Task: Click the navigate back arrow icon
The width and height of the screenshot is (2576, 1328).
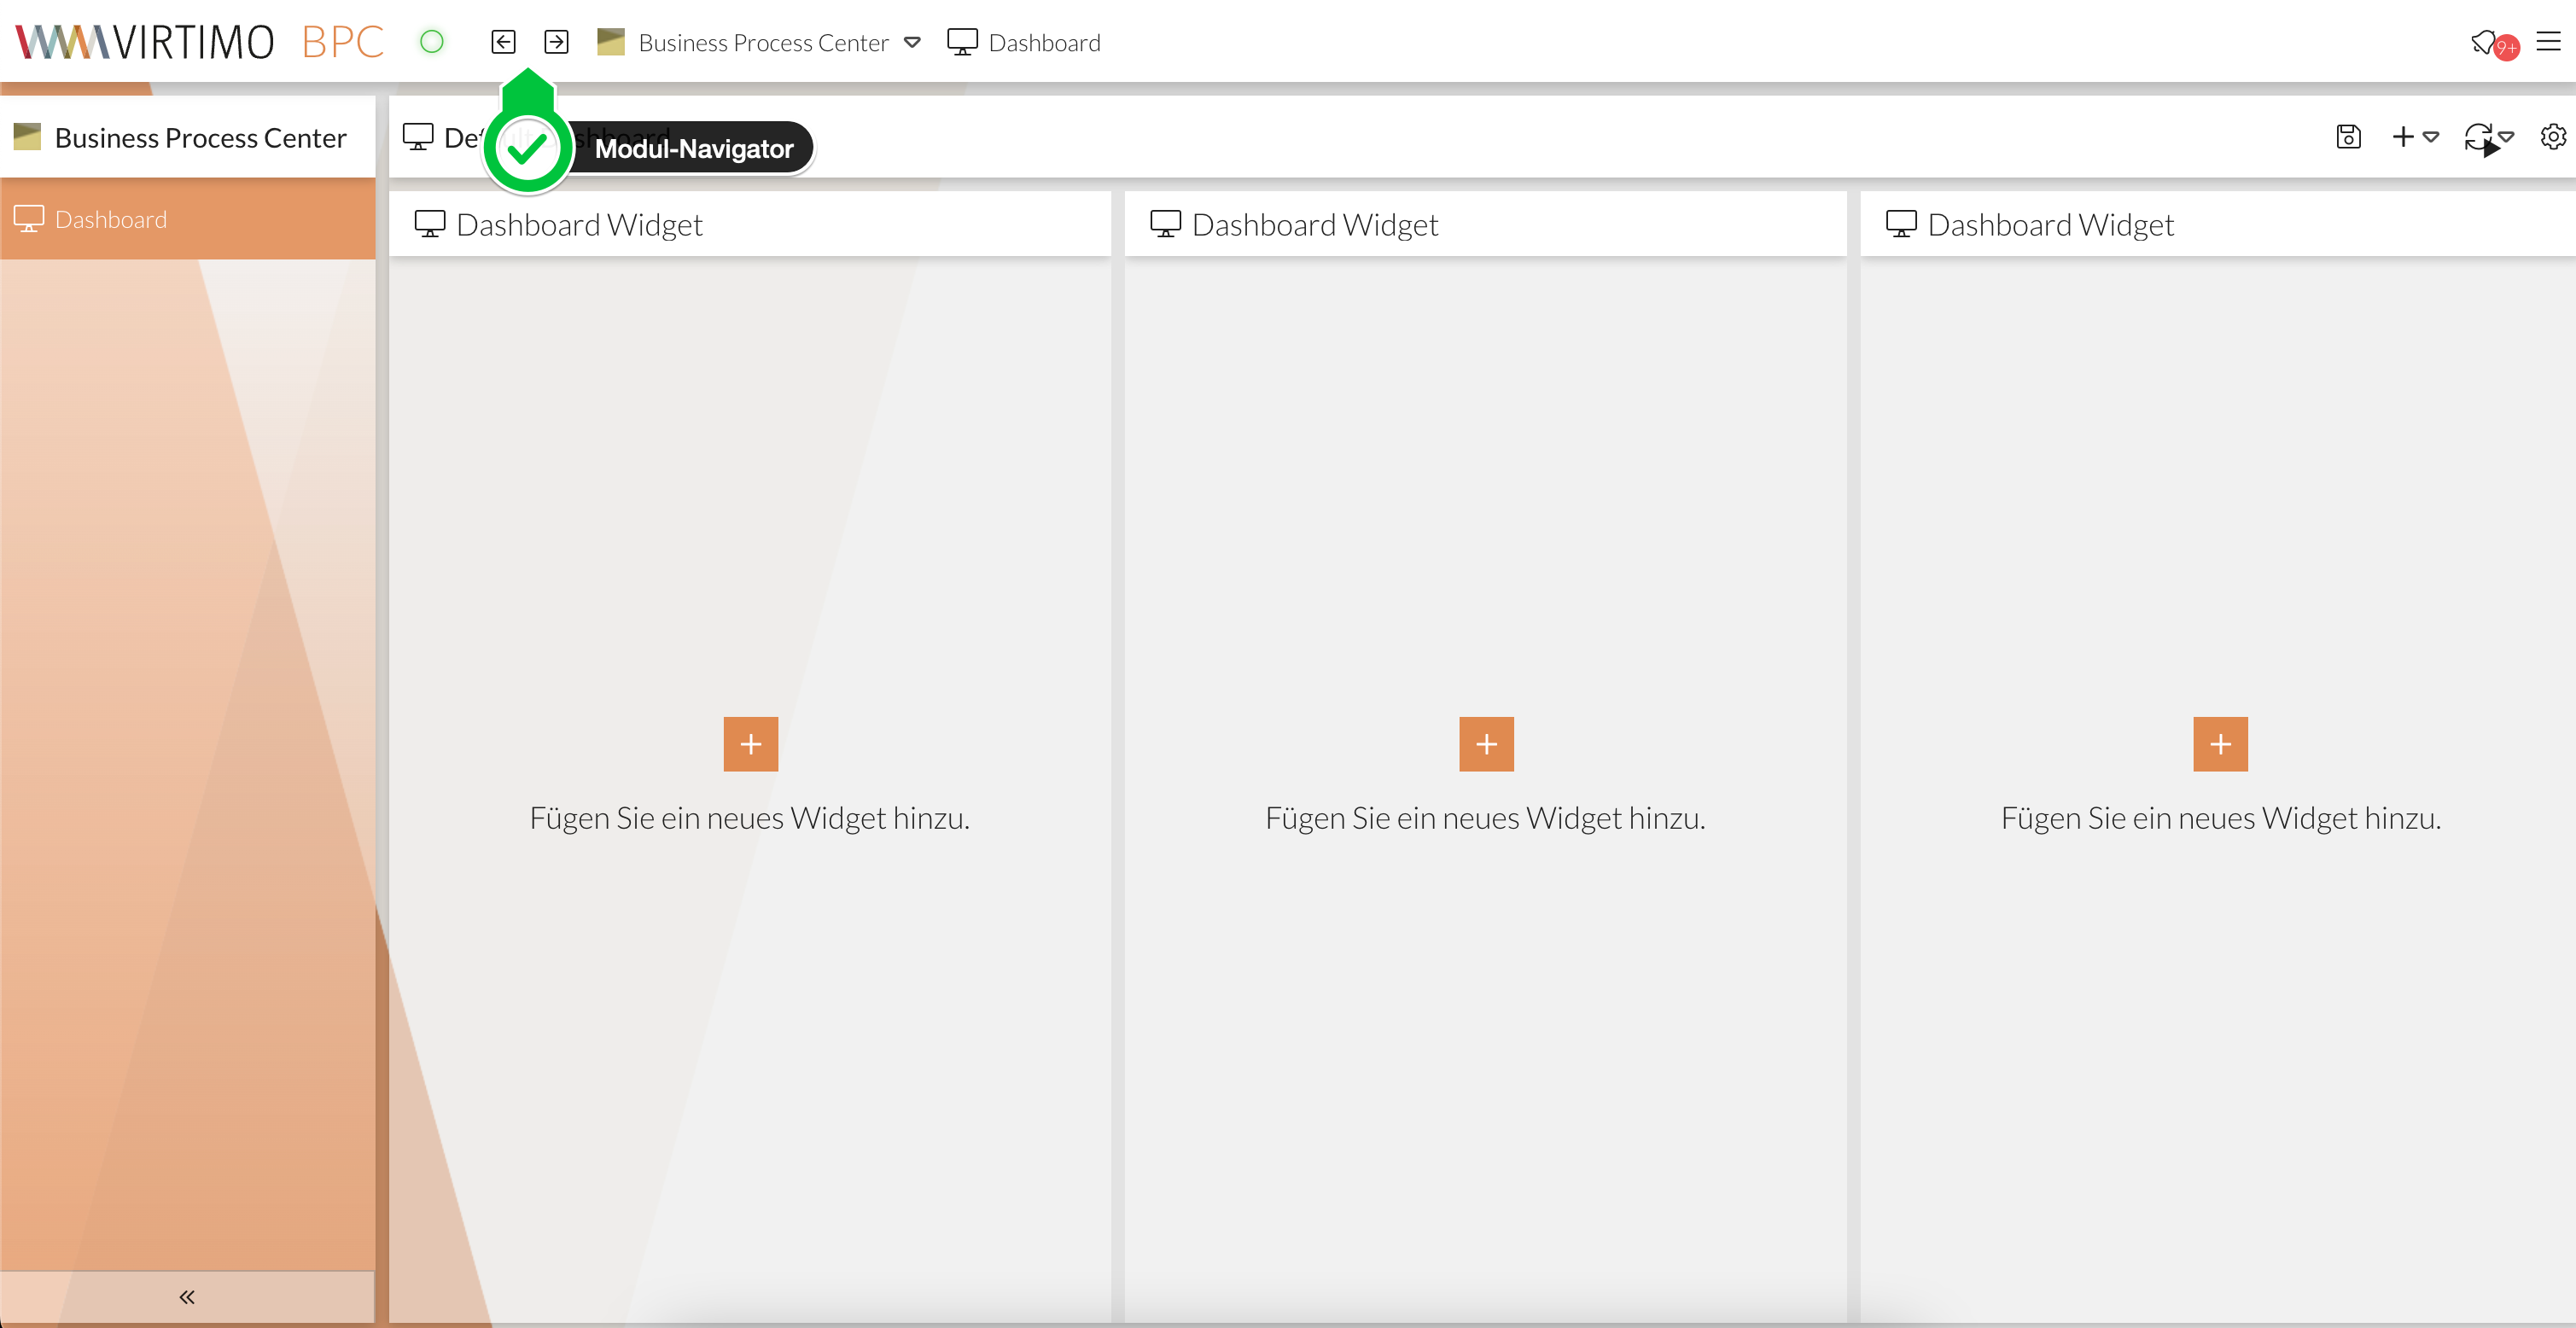Action: coord(503,42)
